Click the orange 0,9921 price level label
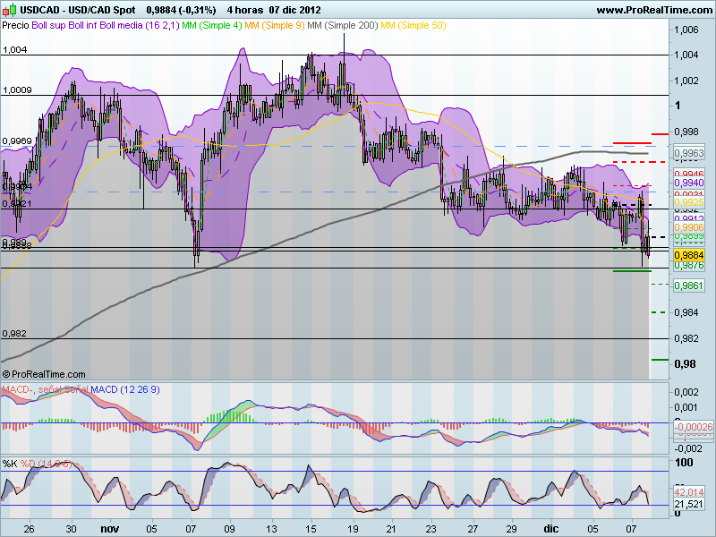Screen dimensions: 716x537 [688, 200]
